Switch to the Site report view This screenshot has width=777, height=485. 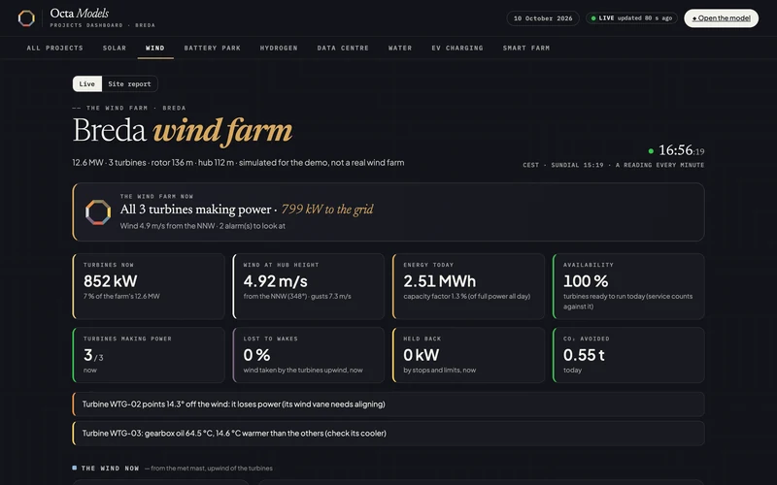pyautogui.click(x=129, y=84)
